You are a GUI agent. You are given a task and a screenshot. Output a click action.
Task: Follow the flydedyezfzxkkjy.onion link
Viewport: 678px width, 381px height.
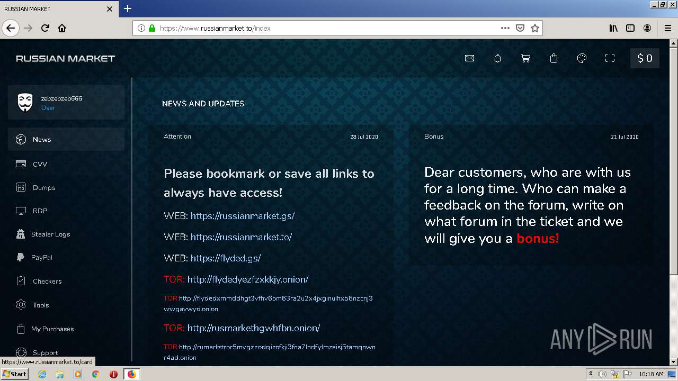coord(248,279)
